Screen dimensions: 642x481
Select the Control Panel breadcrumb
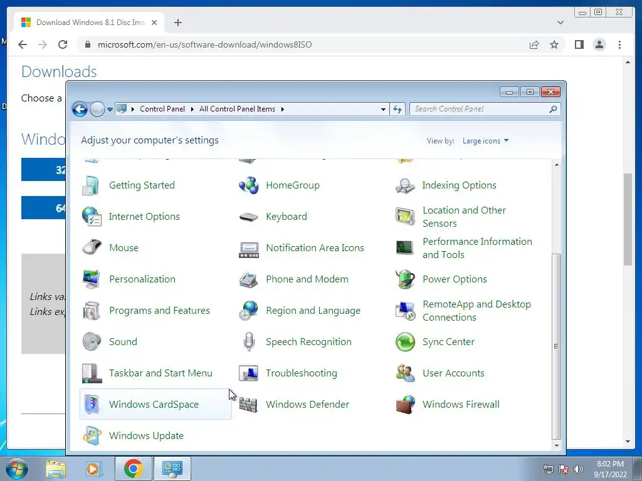(162, 109)
